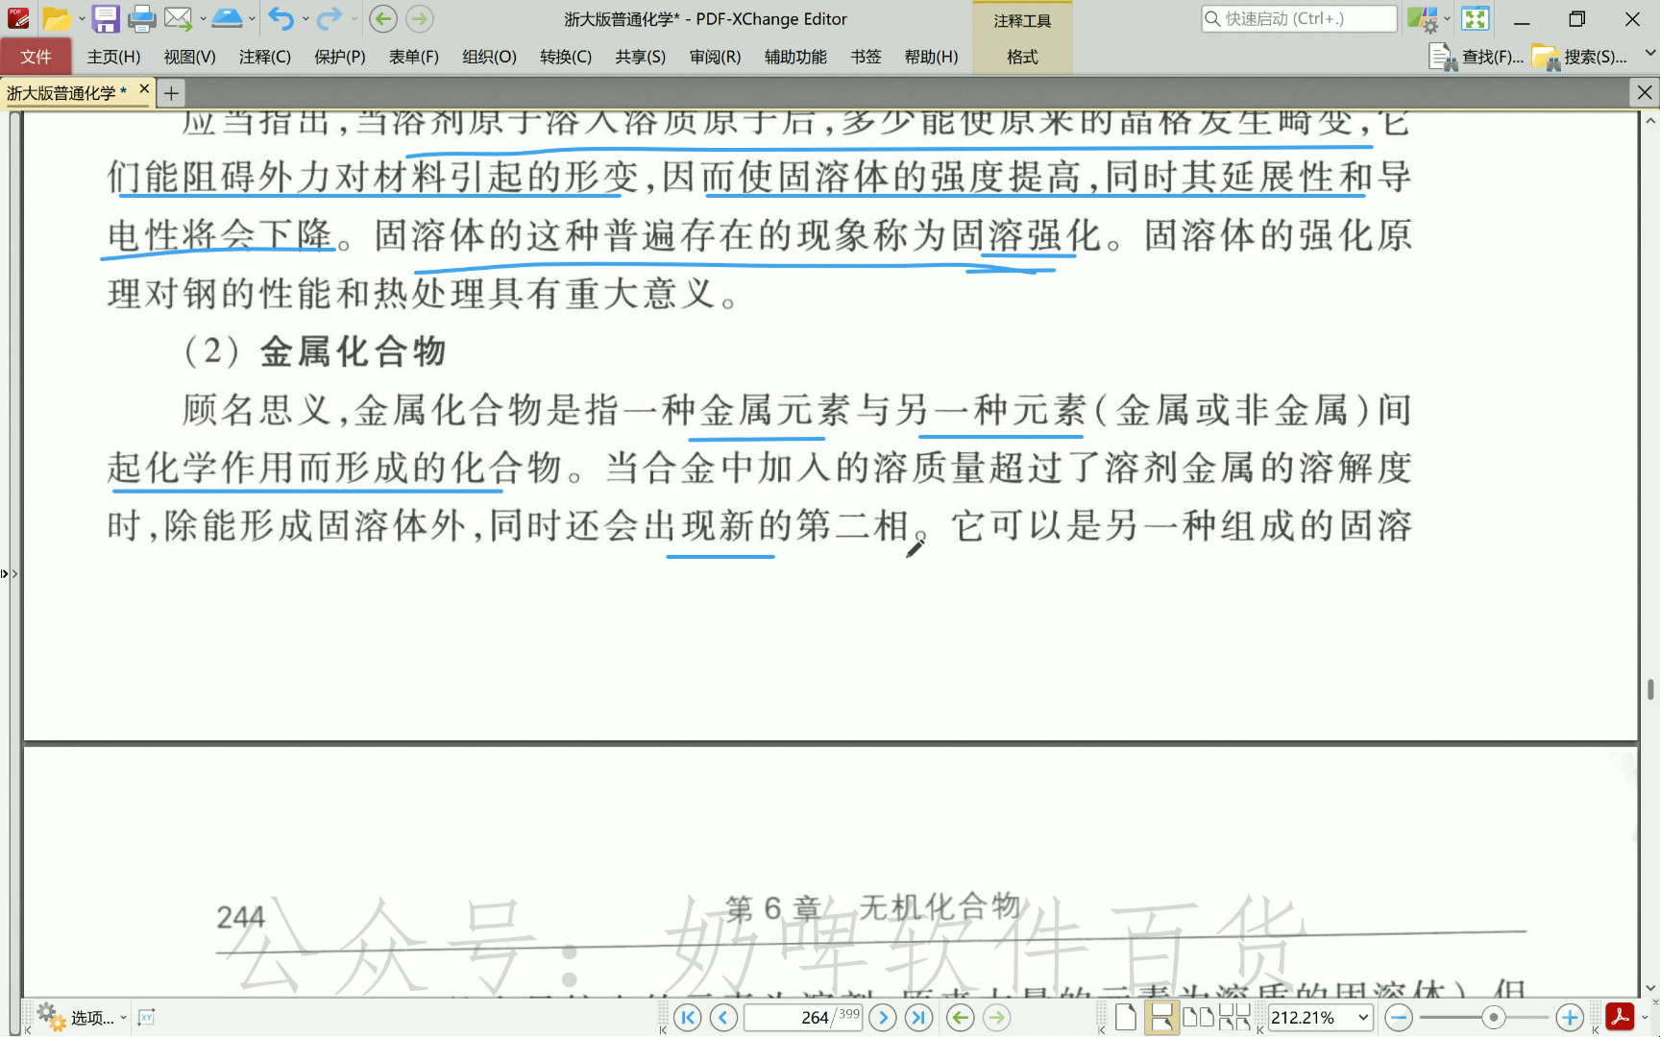This screenshot has width=1660, height=1037.
Task: Open the 帮助(H) ribbon tab
Action: [931, 57]
